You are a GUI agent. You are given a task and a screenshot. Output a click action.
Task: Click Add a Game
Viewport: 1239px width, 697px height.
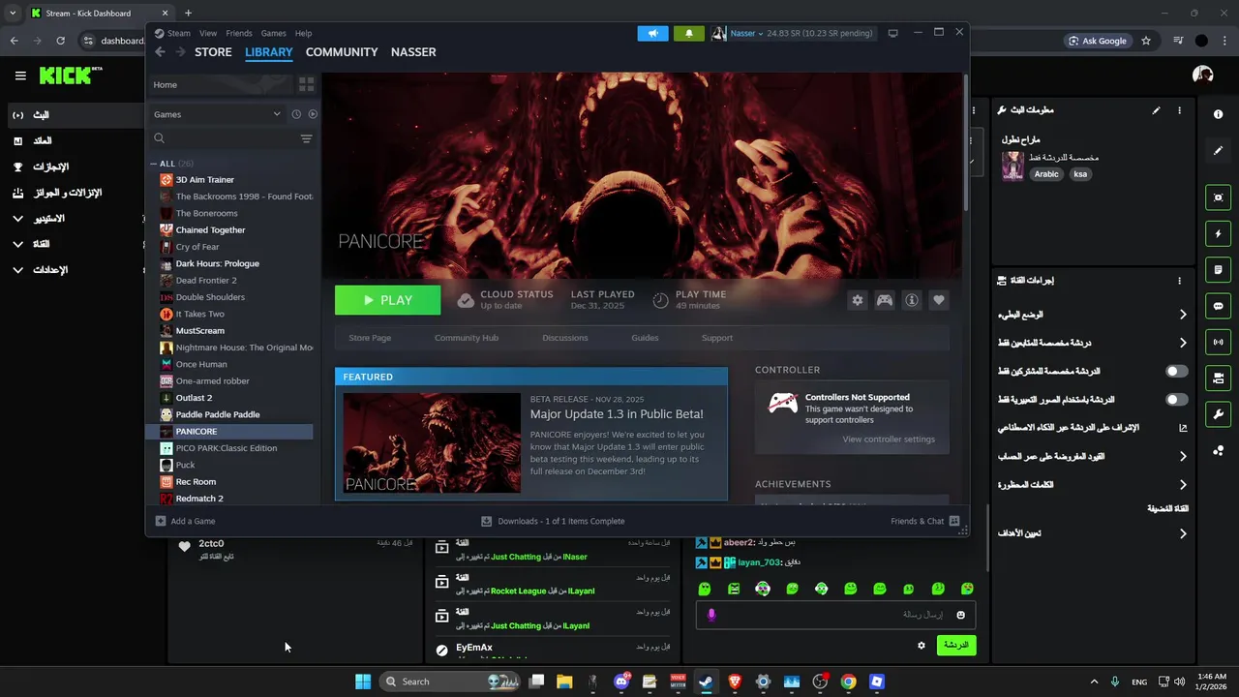pyautogui.click(x=185, y=521)
